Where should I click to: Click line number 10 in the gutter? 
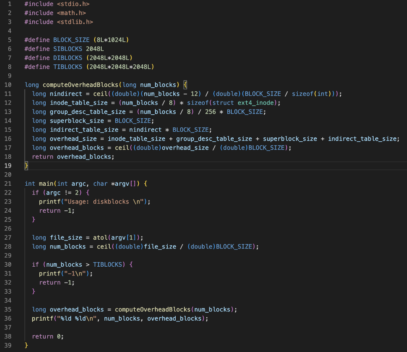[8, 85]
